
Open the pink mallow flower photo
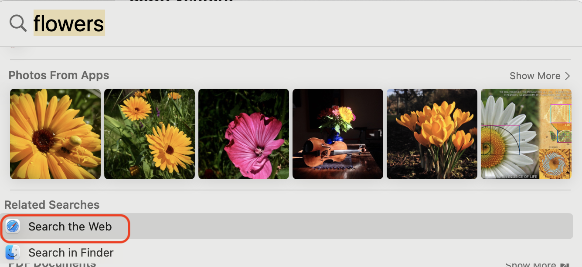point(244,134)
